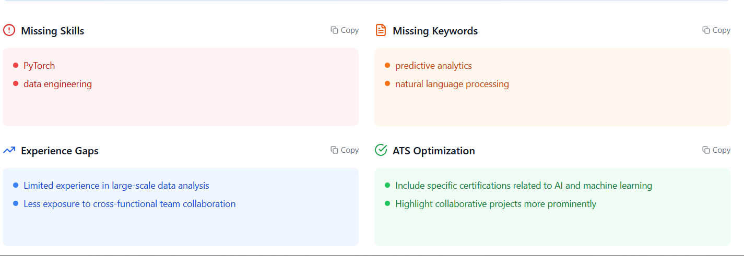Click the Experience Gaps trending arrow icon

point(9,150)
